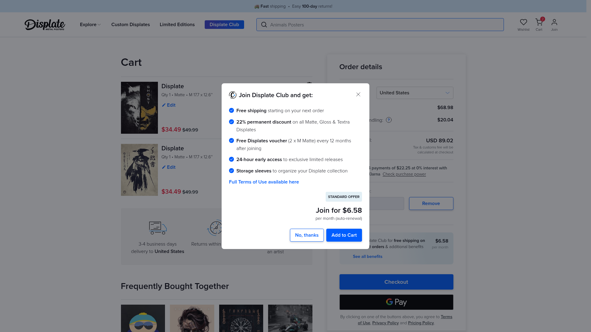Click the delivery truck icon
591x332 pixels.
pos(158,228)
